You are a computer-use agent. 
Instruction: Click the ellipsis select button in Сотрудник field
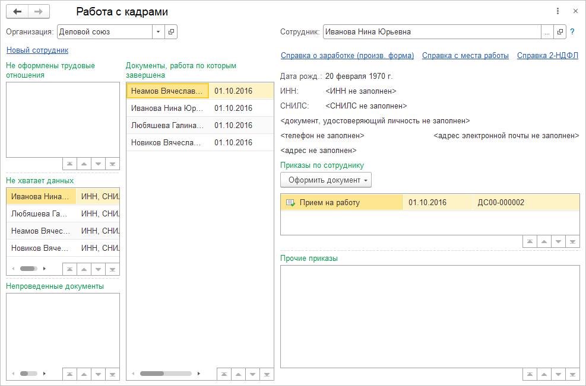click(x=547, y=32)
